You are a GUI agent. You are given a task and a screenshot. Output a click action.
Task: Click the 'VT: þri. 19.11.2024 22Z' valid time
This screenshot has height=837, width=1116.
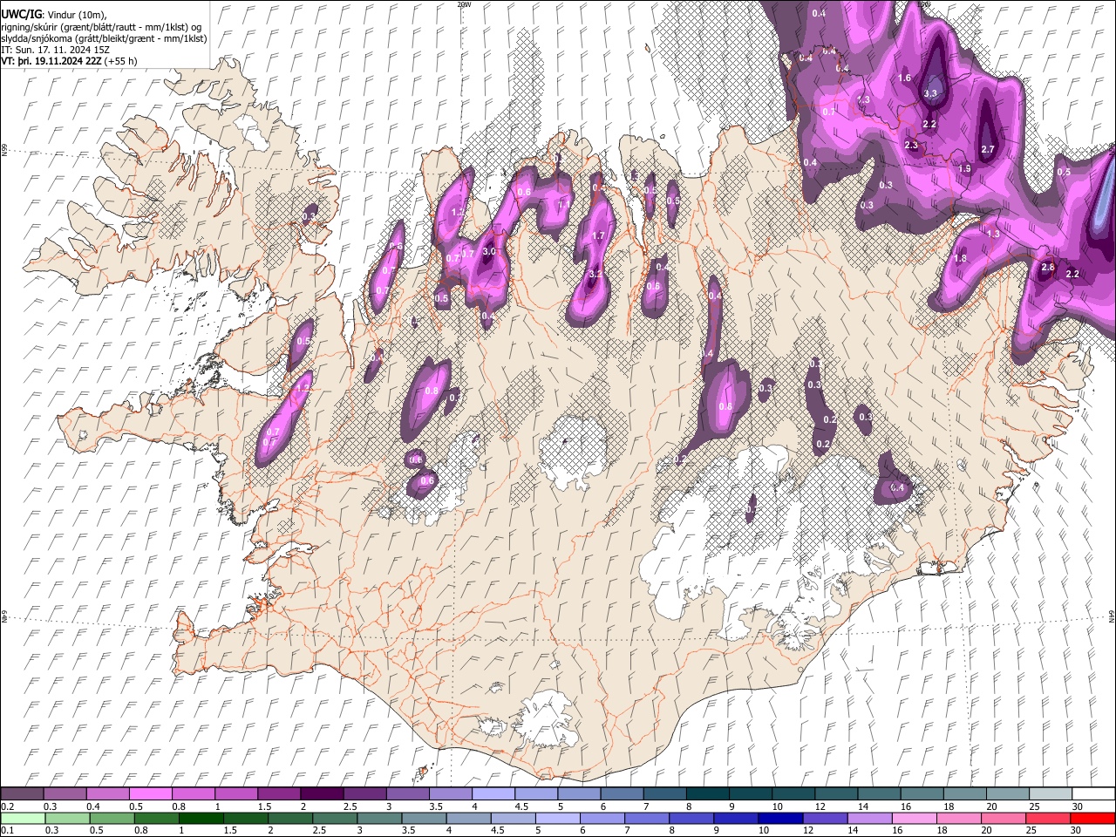point(51,62)
